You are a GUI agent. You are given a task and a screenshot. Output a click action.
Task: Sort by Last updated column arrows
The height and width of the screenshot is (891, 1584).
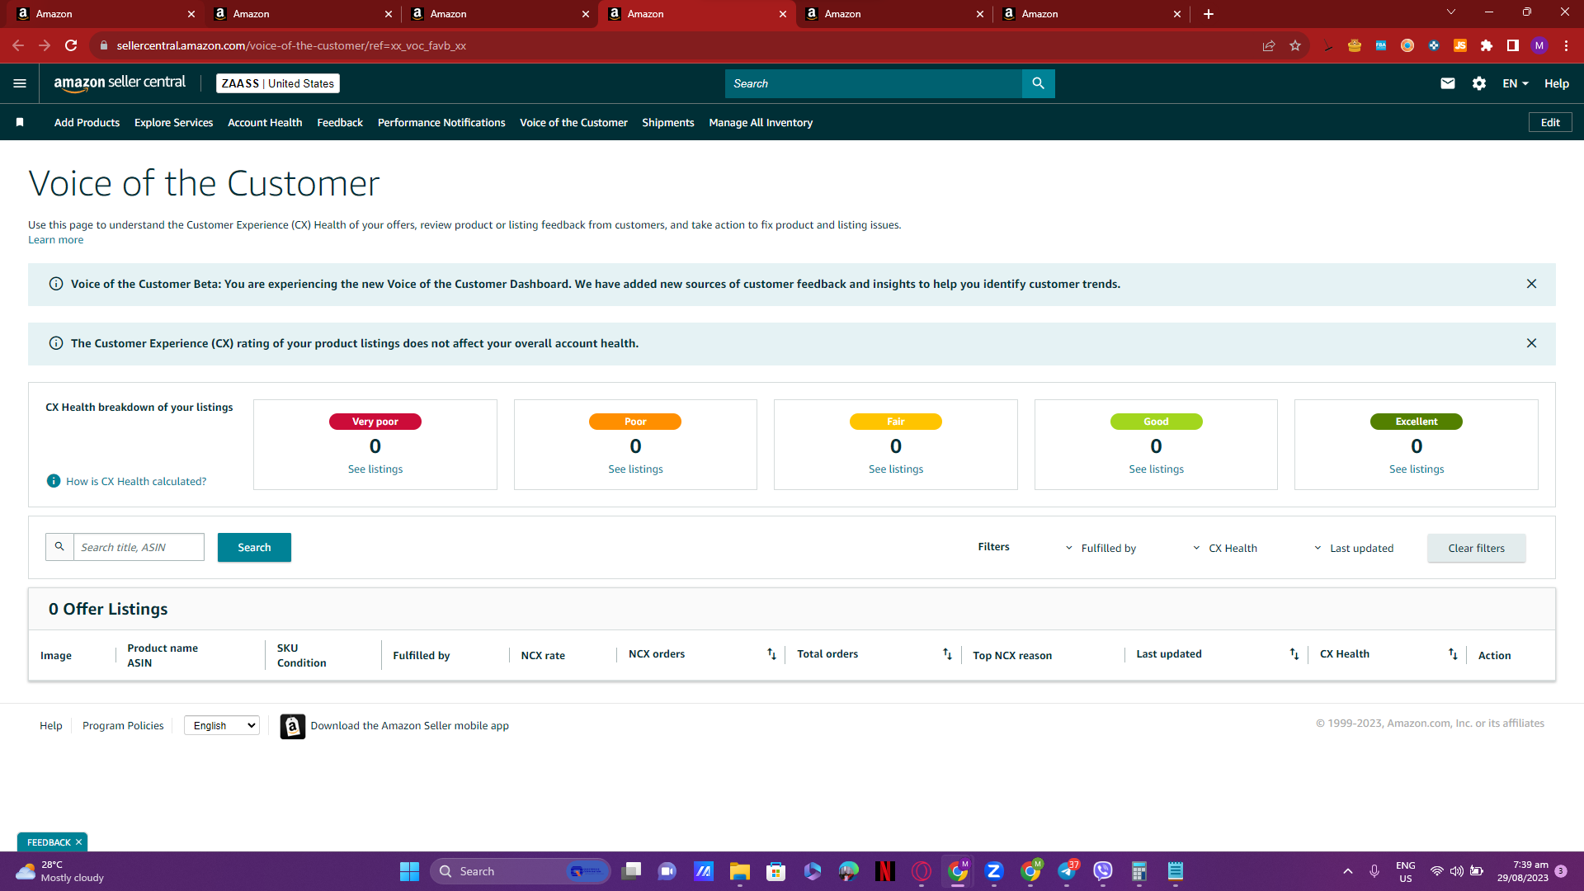click(1294, 654)
